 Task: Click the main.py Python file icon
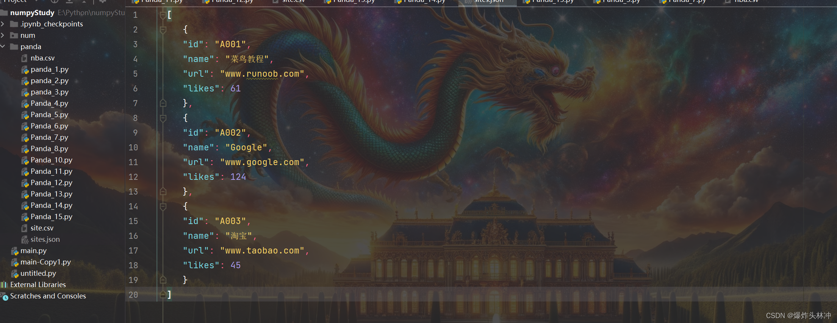14,251
